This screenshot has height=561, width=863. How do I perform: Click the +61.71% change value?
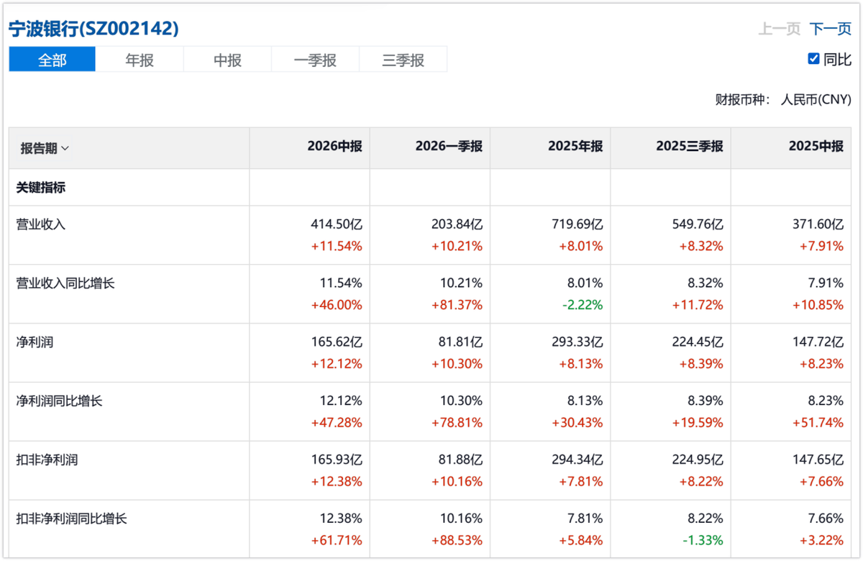[337, 540]
